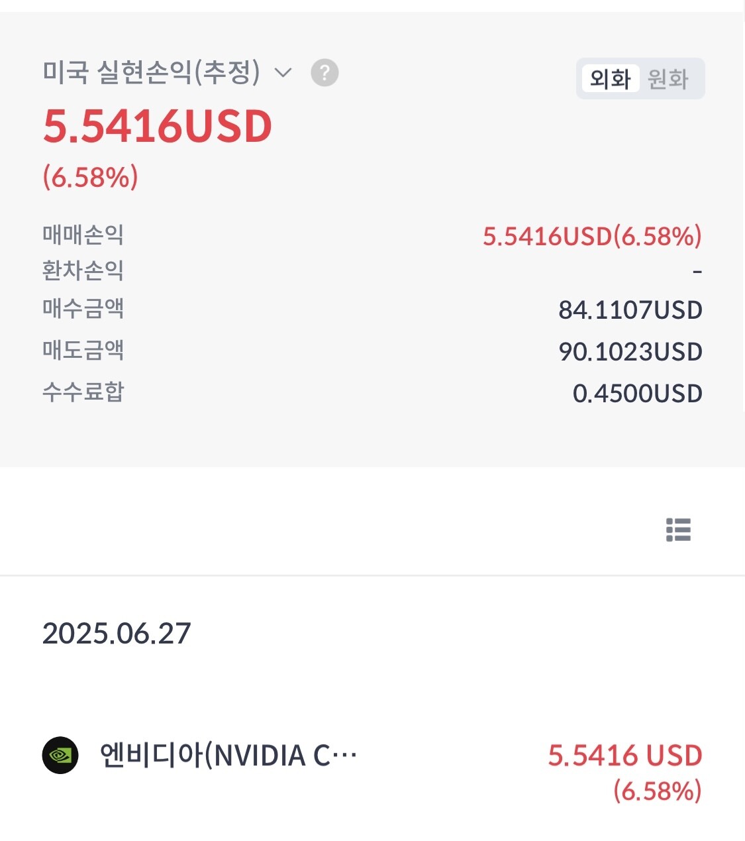Viewport: 745px width, 841px height.
Task: Click the large 5.5416USD total profit figure
Action: coord(158,126)
